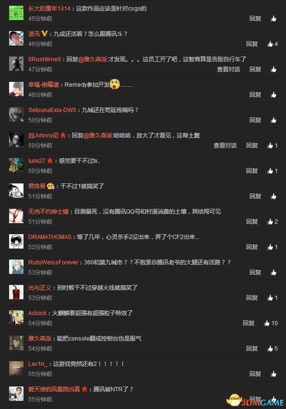Image resolution: width=286 pixels, height=409 pixels.
Task: Thumbs-up 光与正义's comment
Action: coord(272,297)
